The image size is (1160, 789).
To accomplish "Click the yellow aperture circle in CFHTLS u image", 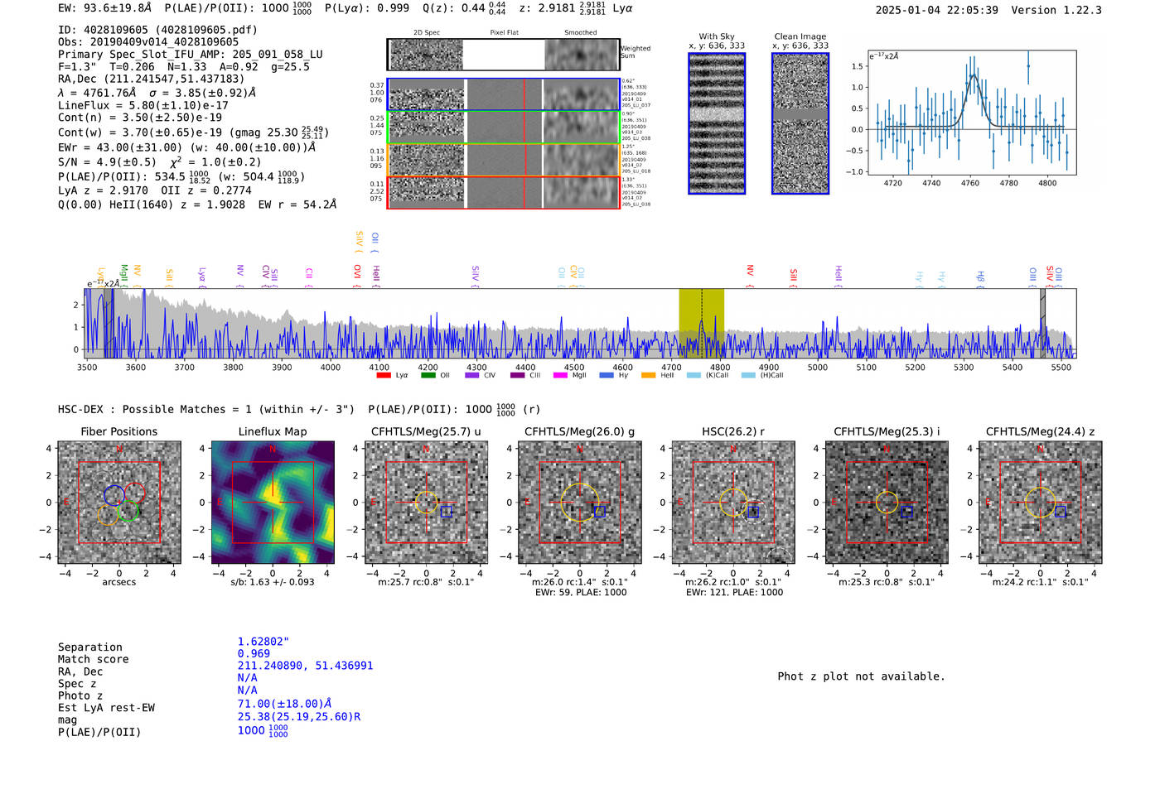I will click(426, 503).
